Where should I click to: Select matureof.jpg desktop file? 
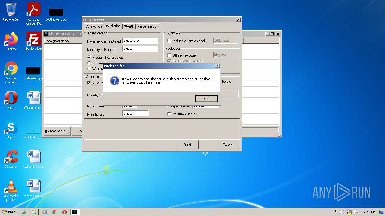(x=33, y=73)
